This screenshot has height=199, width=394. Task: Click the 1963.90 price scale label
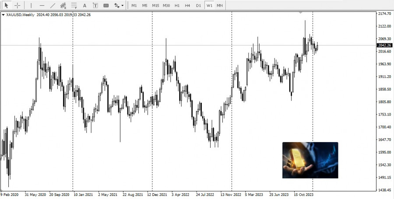pos(385,64)
